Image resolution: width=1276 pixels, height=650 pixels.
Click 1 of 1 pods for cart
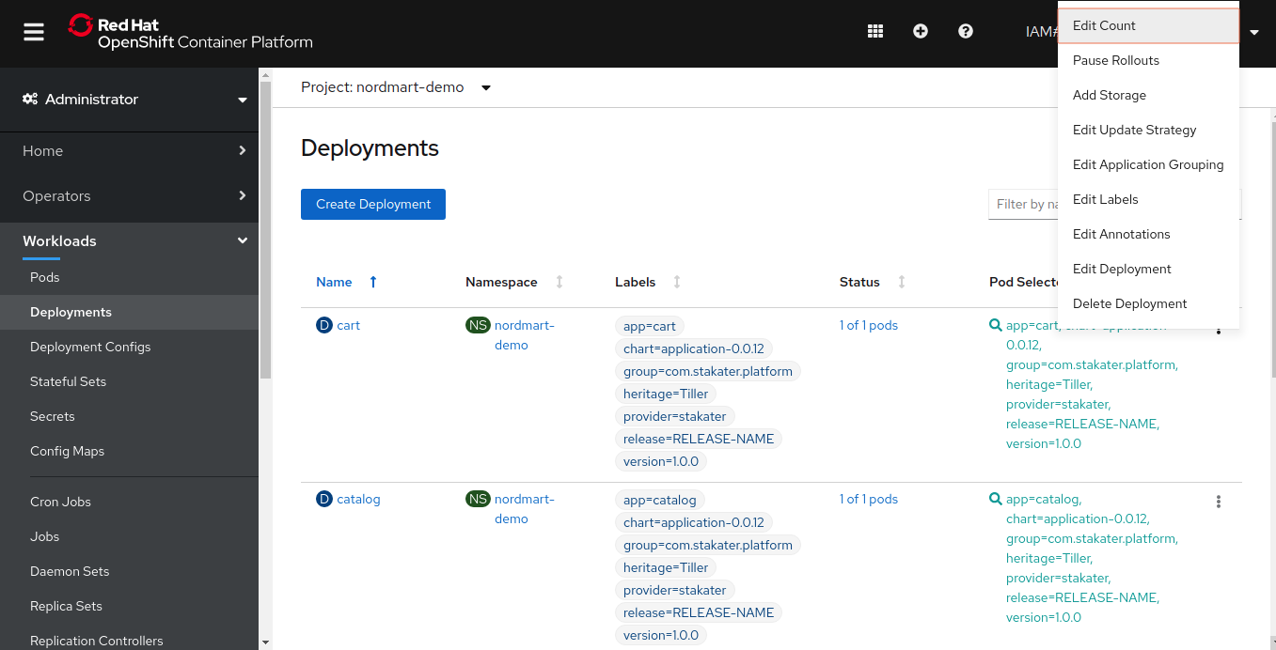(869, 325)
